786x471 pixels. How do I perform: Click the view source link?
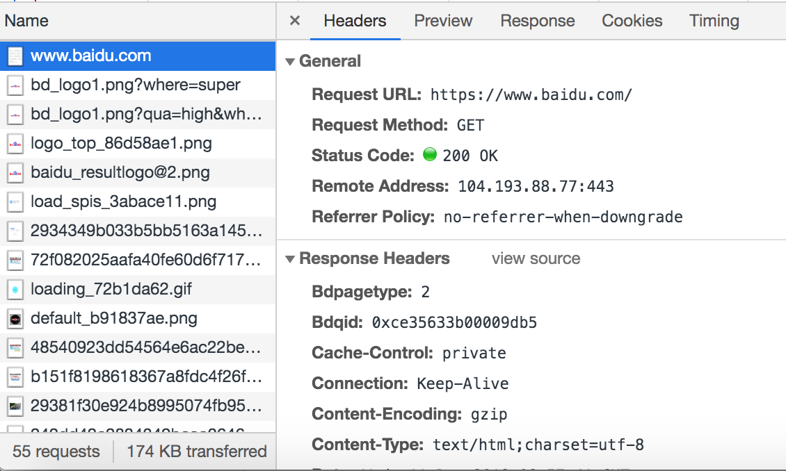pos(536,258)
